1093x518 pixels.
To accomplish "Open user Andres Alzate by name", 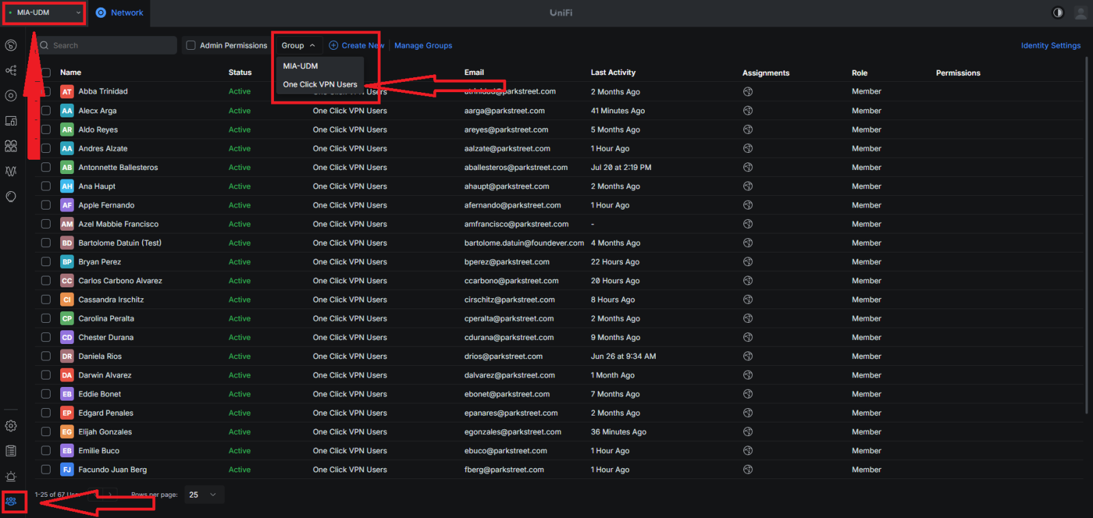I will (102, 149).
